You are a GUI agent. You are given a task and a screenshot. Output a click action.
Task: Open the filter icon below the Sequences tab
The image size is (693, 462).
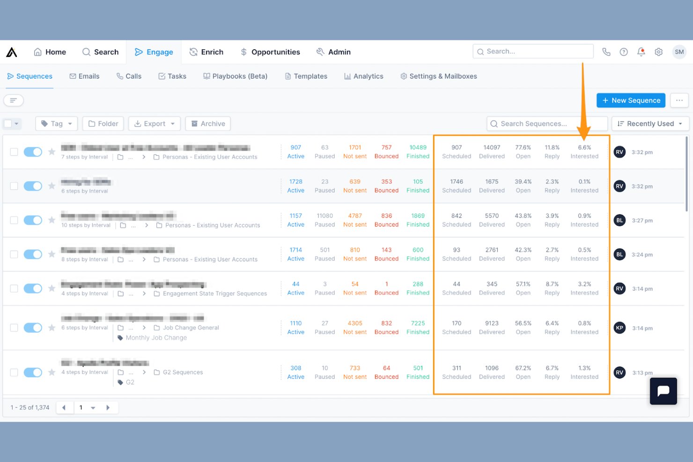[13, 100]
